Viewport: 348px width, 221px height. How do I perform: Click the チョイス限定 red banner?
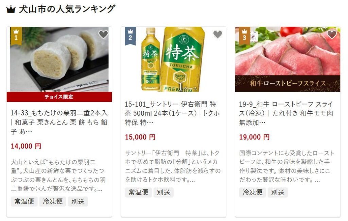(59, 97)
